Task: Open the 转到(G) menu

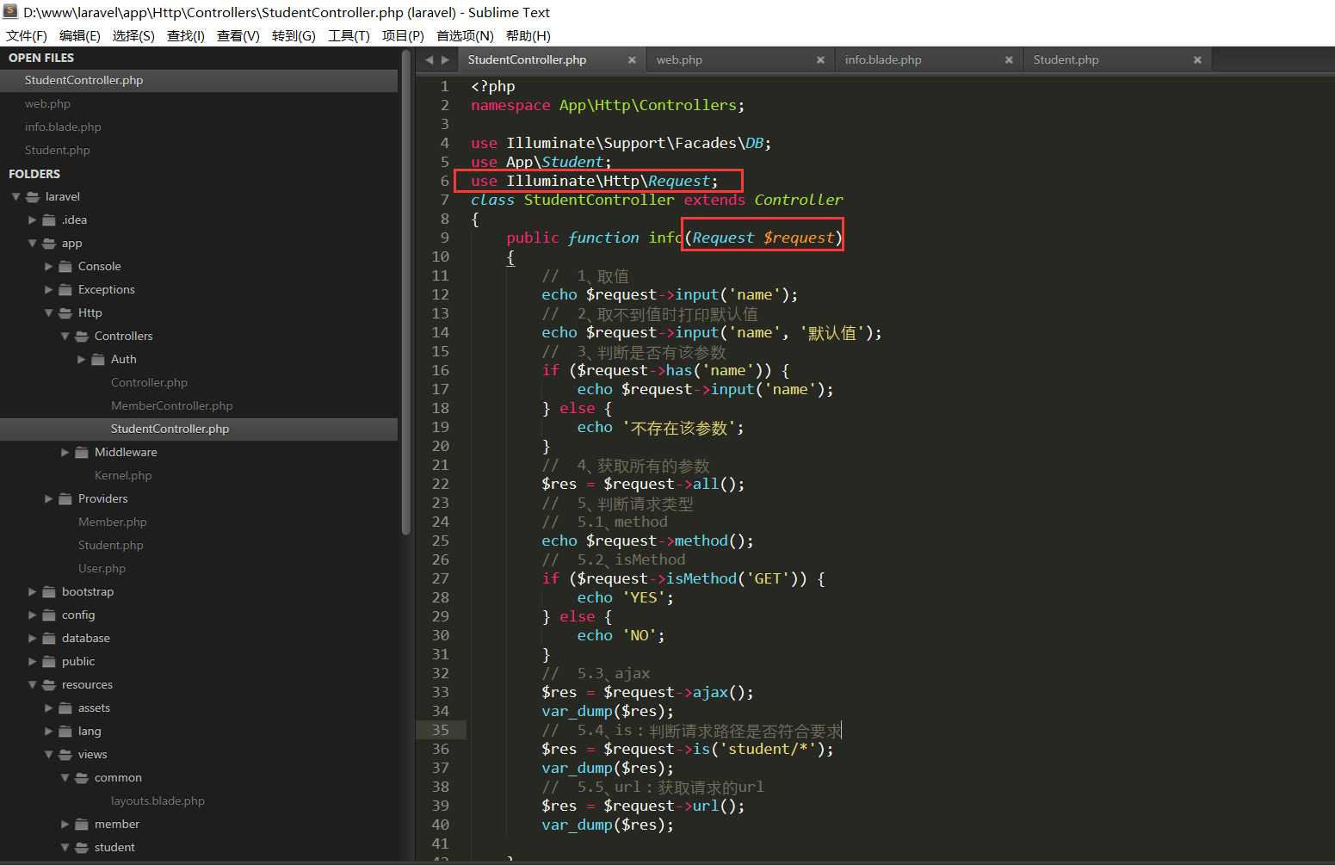Action: pyautogui.click(x=294, y=35)
